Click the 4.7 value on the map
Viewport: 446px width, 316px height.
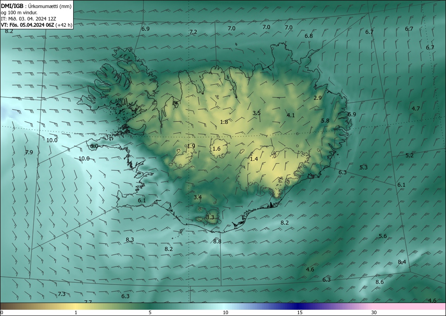coord(416,109)
